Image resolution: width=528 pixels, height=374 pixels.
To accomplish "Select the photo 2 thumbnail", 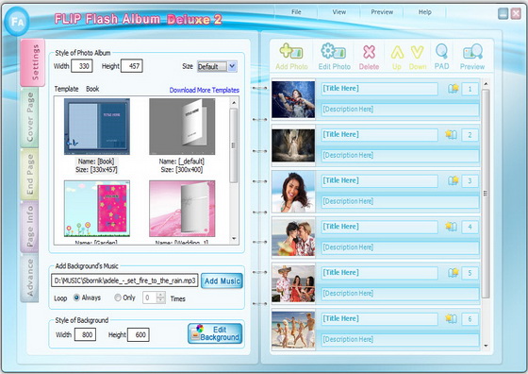I will coord(293,145).
